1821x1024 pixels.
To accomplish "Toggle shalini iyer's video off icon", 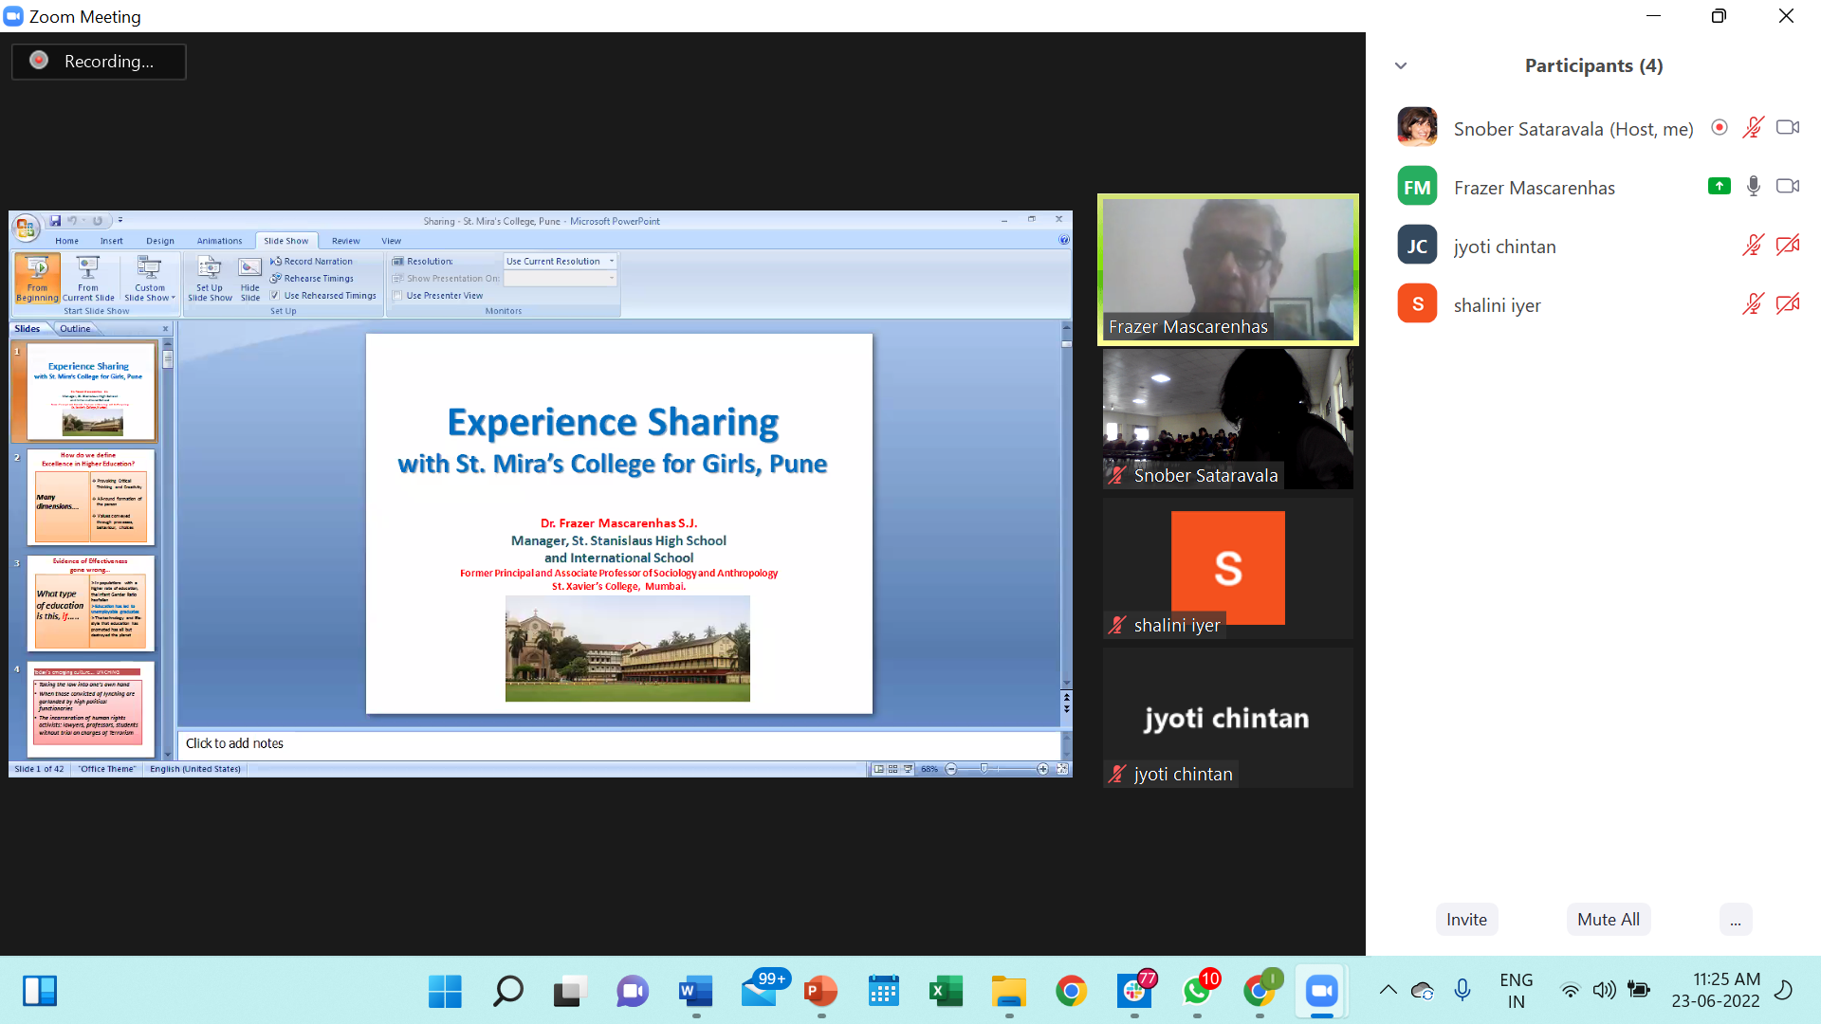I will pos(1788,304).
